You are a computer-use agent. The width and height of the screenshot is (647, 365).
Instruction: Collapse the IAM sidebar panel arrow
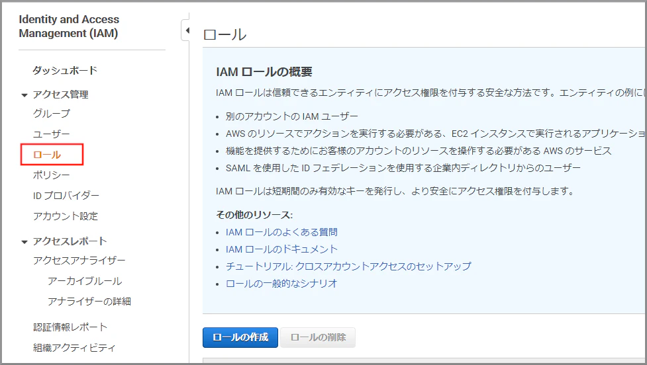(187, 30)
